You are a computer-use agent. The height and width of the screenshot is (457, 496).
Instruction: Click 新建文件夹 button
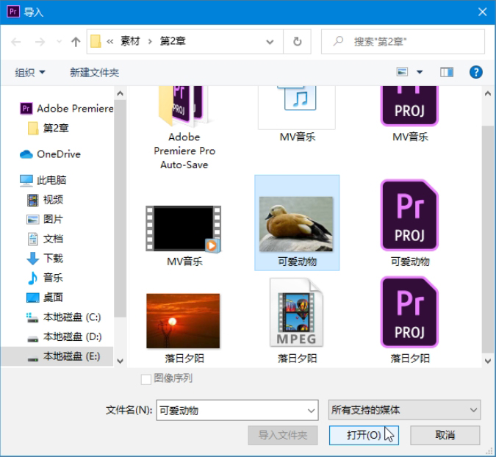[x=94, y=73]
